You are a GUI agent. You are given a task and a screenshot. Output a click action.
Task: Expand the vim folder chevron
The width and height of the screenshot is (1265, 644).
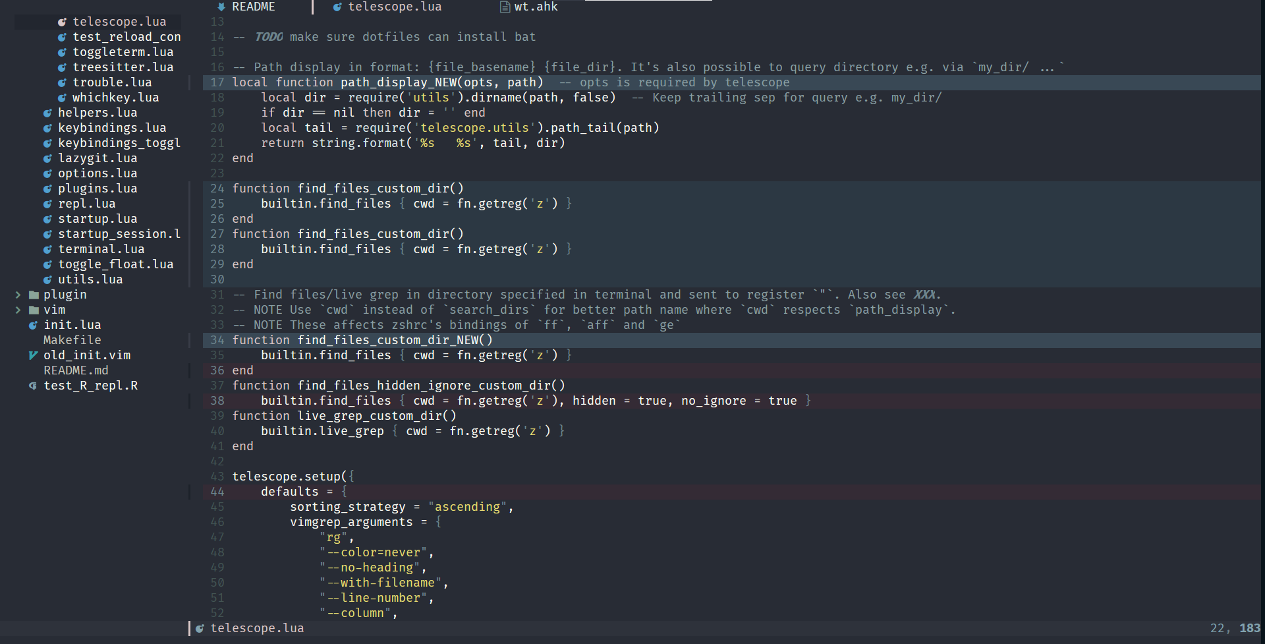click(18, 310)
